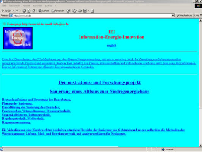Viewport: 202px width, 152px height.
Task: Click the History (Verlauf) toolbar icon
Action: (68, 11)
